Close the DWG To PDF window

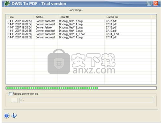(x=155, y=3)
